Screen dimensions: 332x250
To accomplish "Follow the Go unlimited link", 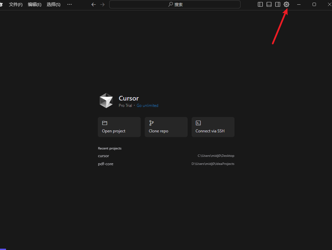I will tap(147, 106).
